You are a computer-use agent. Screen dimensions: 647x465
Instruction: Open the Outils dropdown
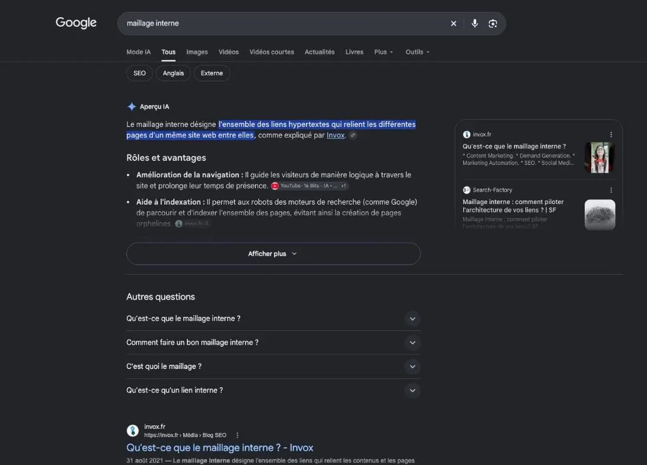tap(417, 52)
